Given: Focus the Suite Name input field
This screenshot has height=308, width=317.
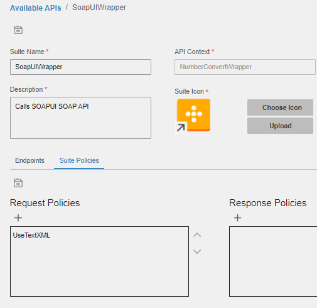Looking at the screenshot, I should [80, 67].
